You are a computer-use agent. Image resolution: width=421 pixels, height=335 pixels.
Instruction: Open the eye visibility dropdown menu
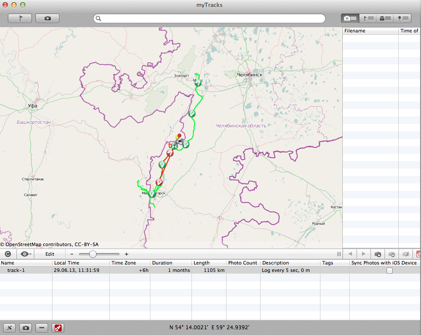coord(26,254)
